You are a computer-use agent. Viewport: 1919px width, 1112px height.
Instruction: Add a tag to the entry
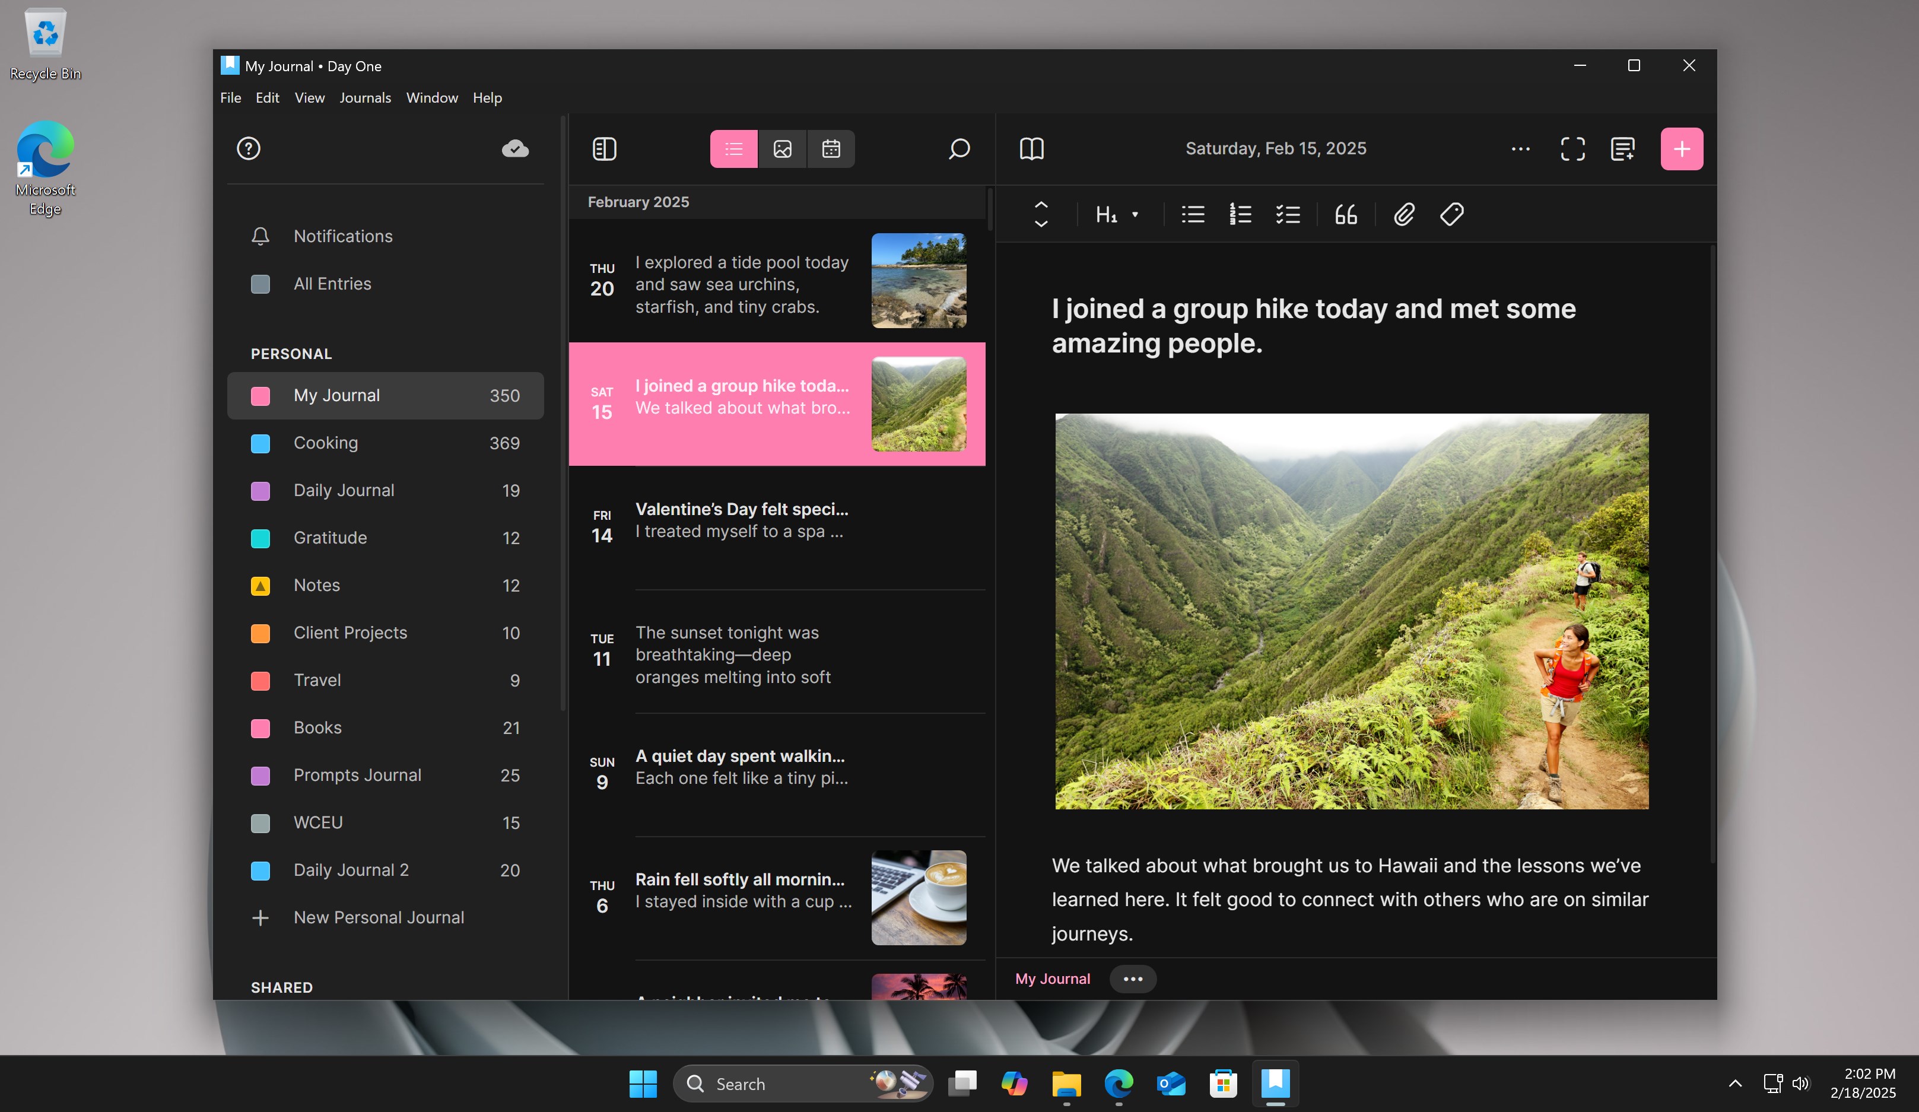[x=1451, y=214]
